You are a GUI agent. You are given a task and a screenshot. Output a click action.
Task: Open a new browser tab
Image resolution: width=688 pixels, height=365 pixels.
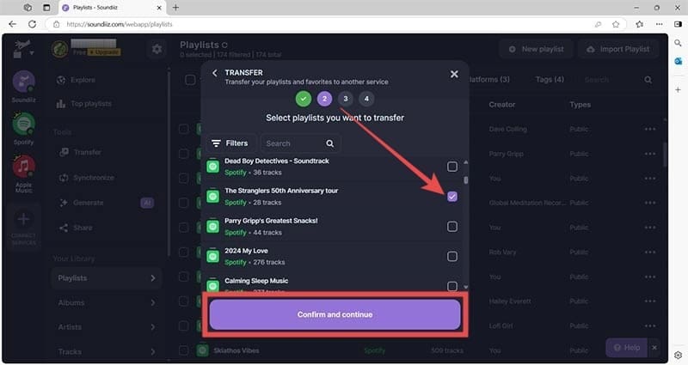175,8
